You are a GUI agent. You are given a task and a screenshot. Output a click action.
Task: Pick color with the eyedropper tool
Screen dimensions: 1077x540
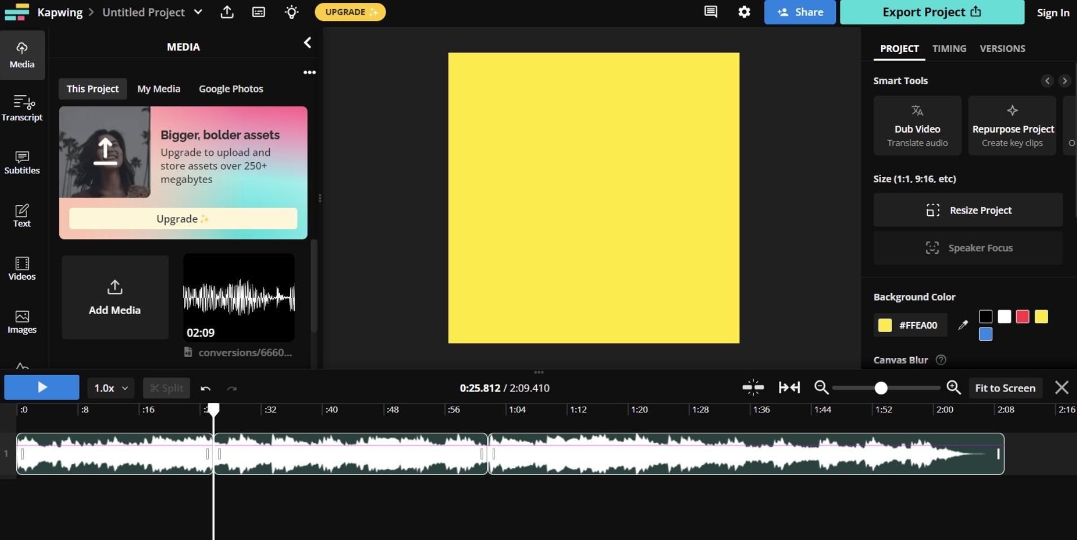[963, 325]
